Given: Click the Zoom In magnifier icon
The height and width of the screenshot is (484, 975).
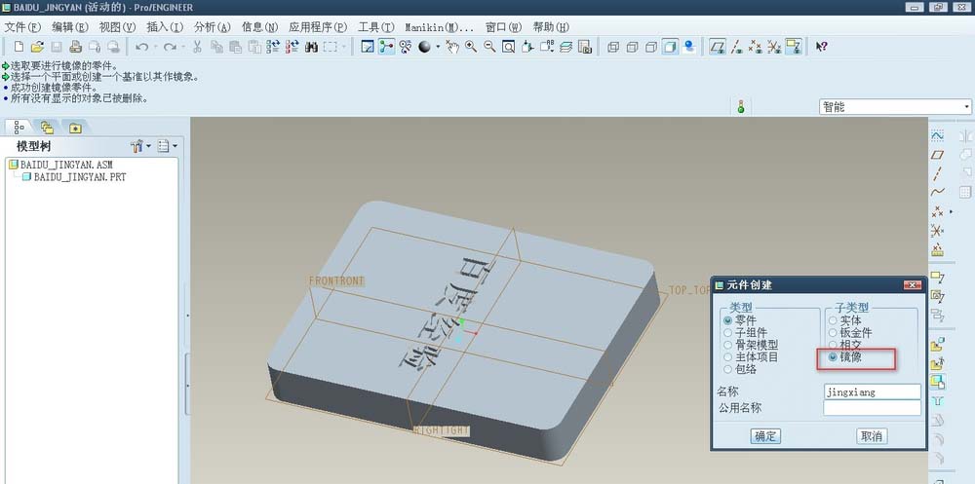Looking at the screenshot, I should click(x=470, y=47).
